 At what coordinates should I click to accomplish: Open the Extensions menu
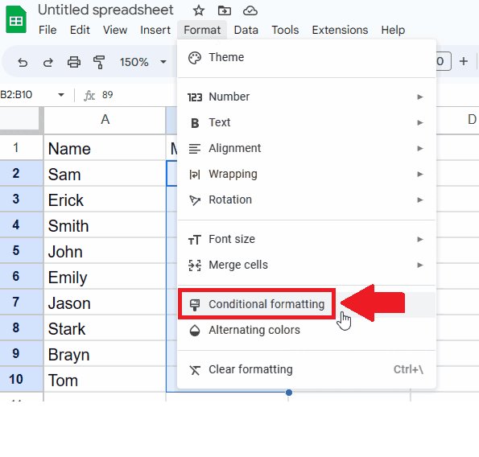tap(340, 30)
